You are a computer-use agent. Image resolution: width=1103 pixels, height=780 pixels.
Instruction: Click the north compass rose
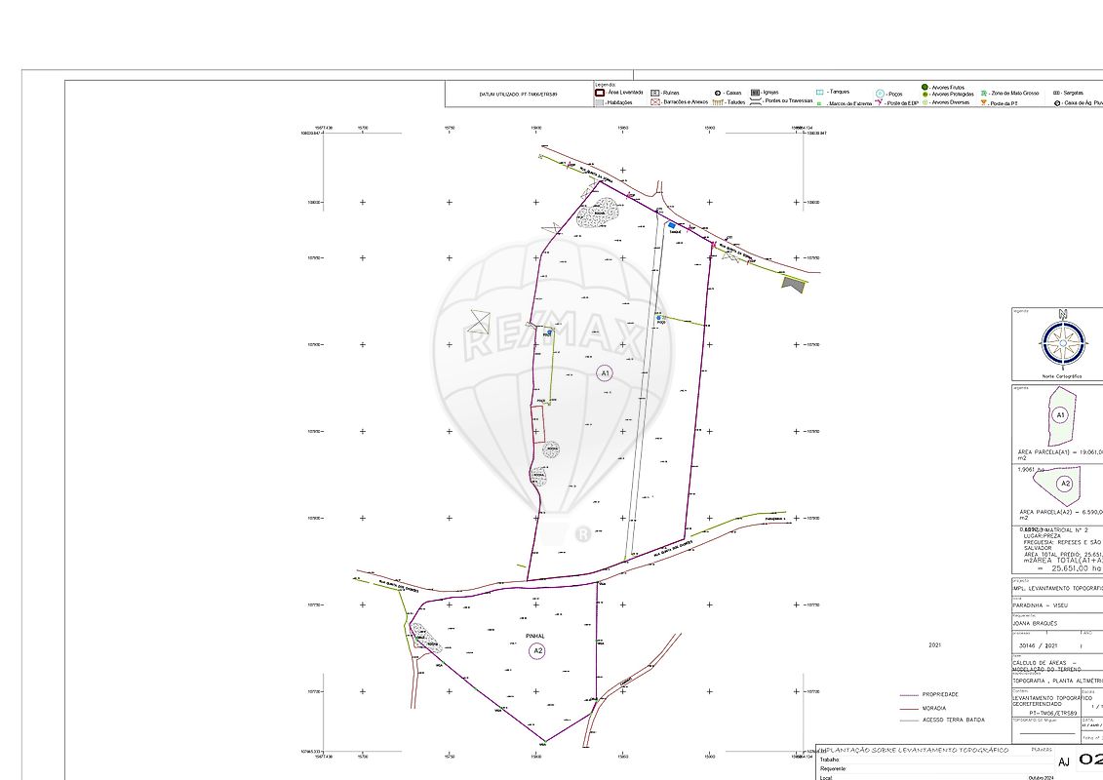coord(1063,341)
